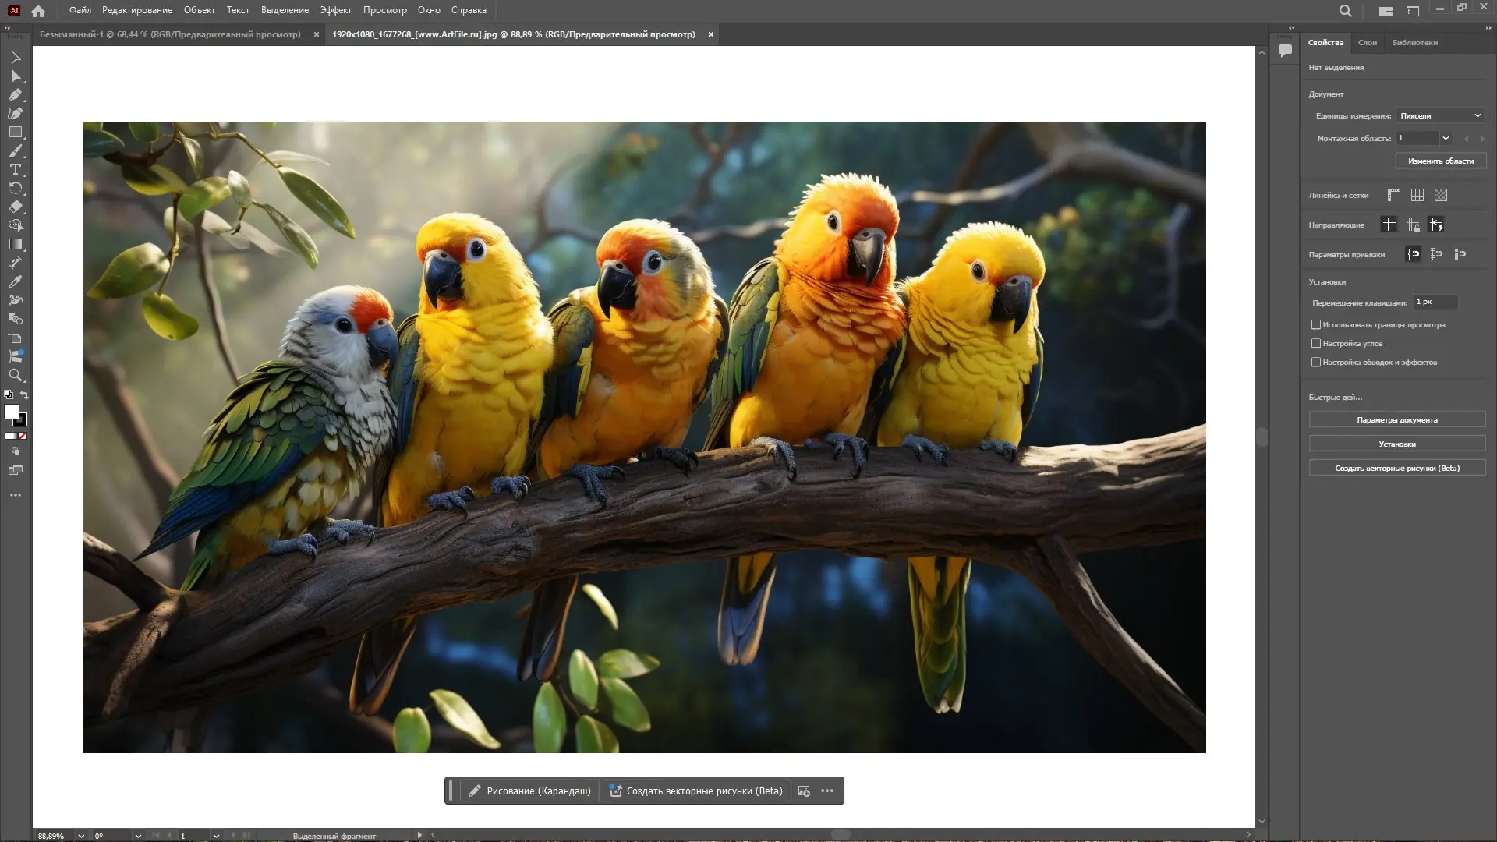Select the Rectangle tool
Image resolution: width=1497 pixels, height=842 pixels.
click(x=16, y=133)
